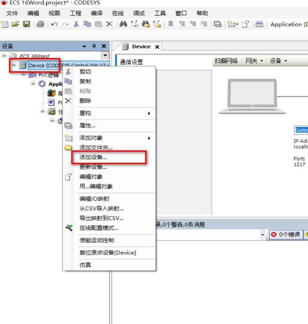Choose 添加设备... in context menu

[x=109, y=157]
